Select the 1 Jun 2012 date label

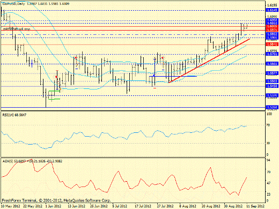pos(53,206)
